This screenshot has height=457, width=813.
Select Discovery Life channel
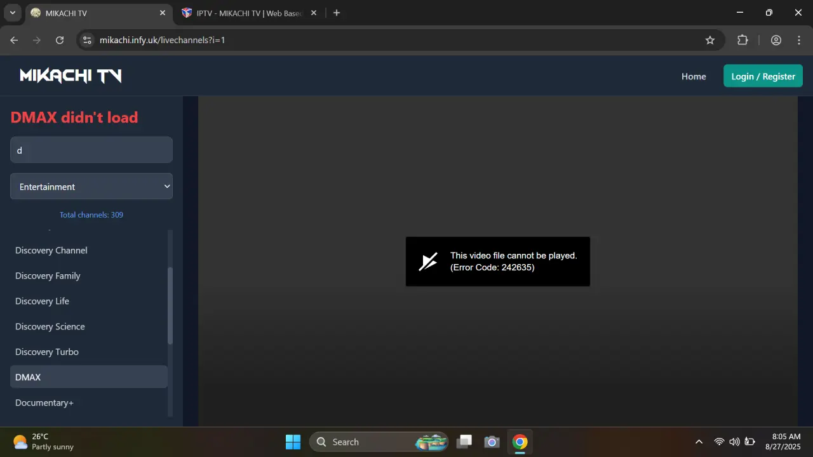point(89,301)
